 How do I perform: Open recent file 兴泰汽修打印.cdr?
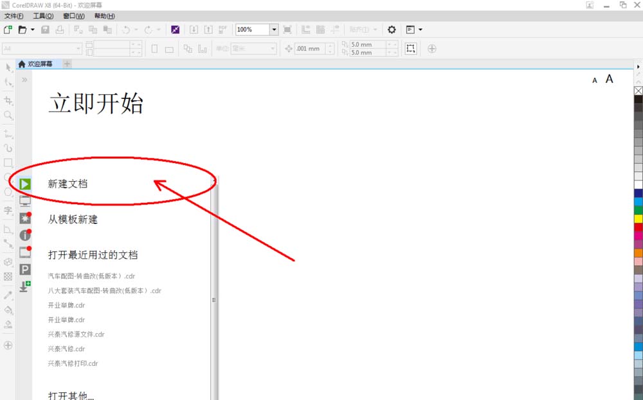point(73,363)
